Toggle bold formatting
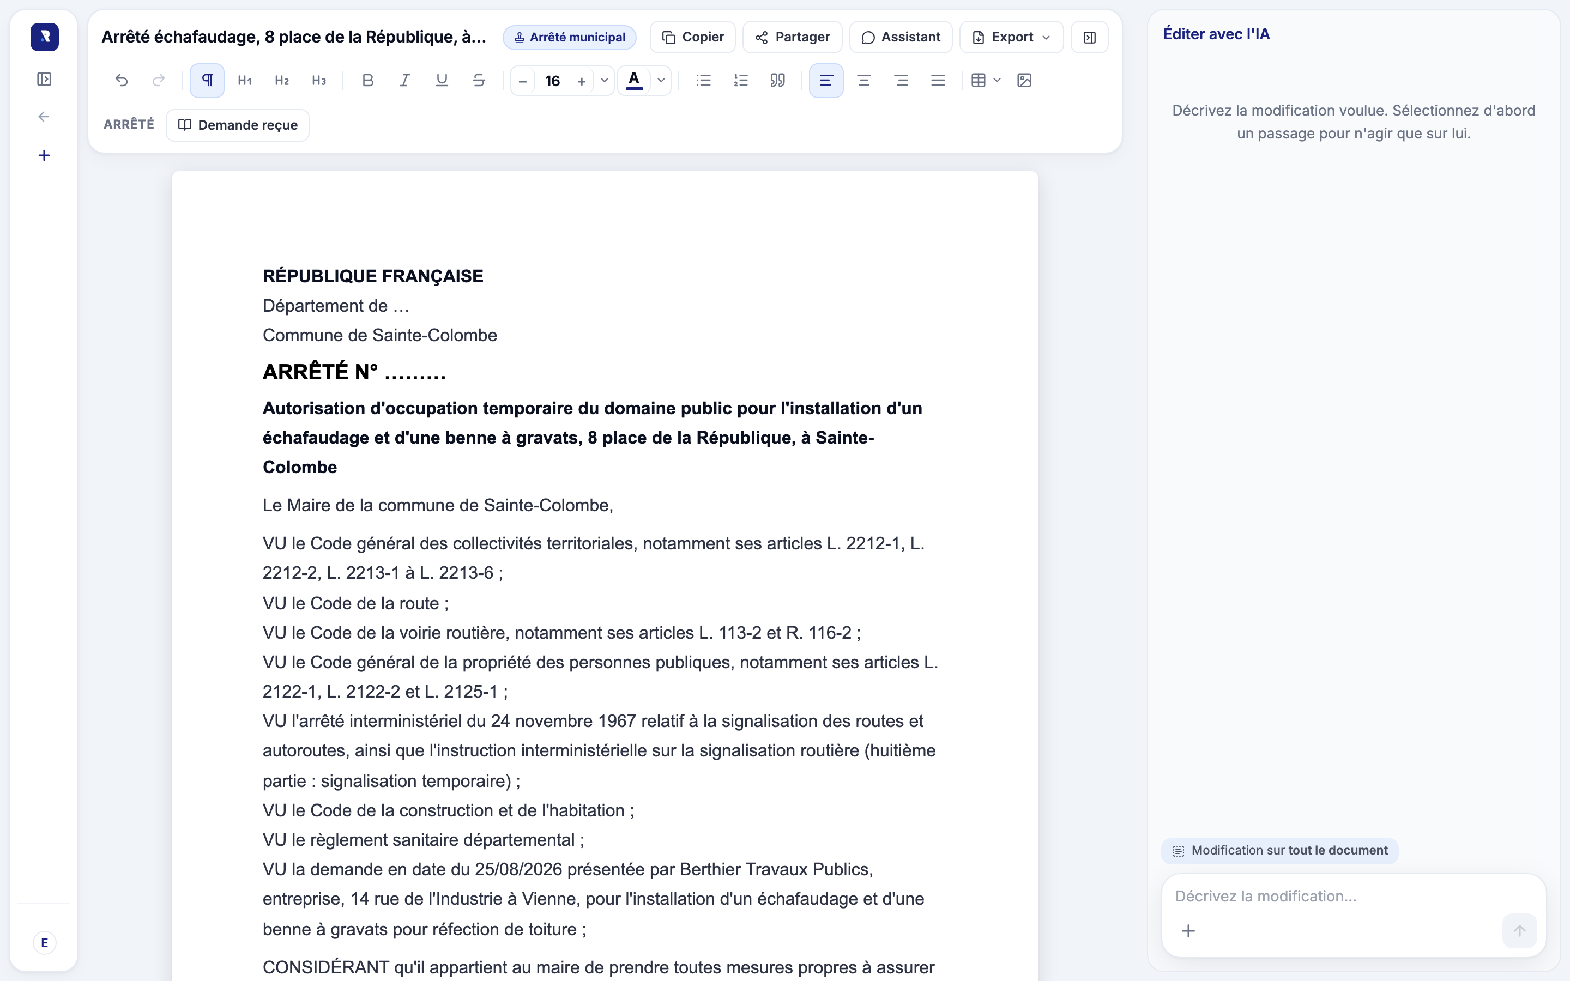1570x981 pixels. click(368, 81)
